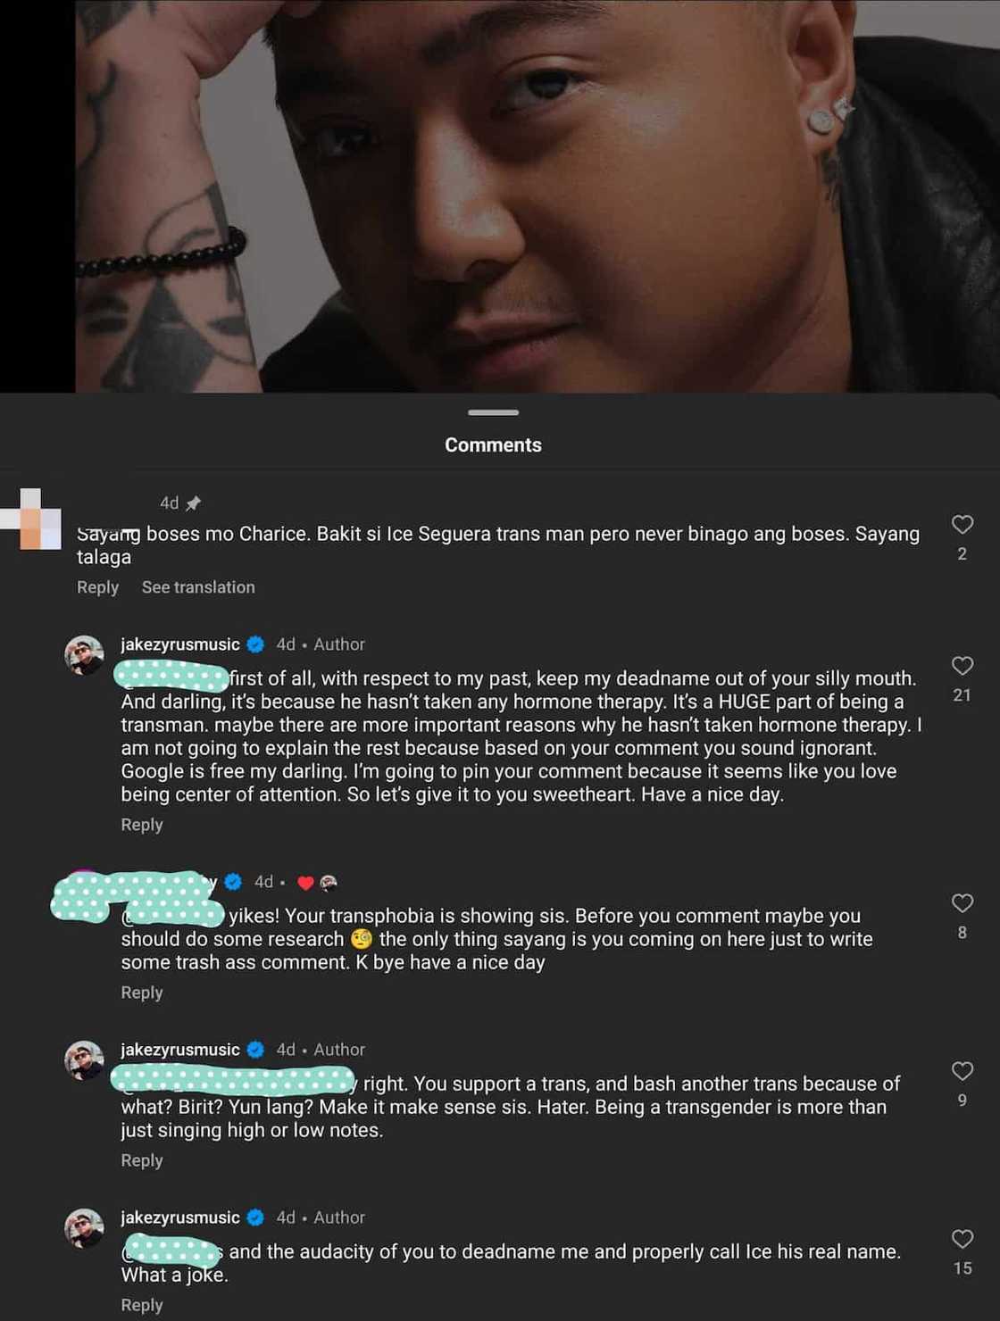Click verified badge on blurred username comment

[x=233, y=882]
